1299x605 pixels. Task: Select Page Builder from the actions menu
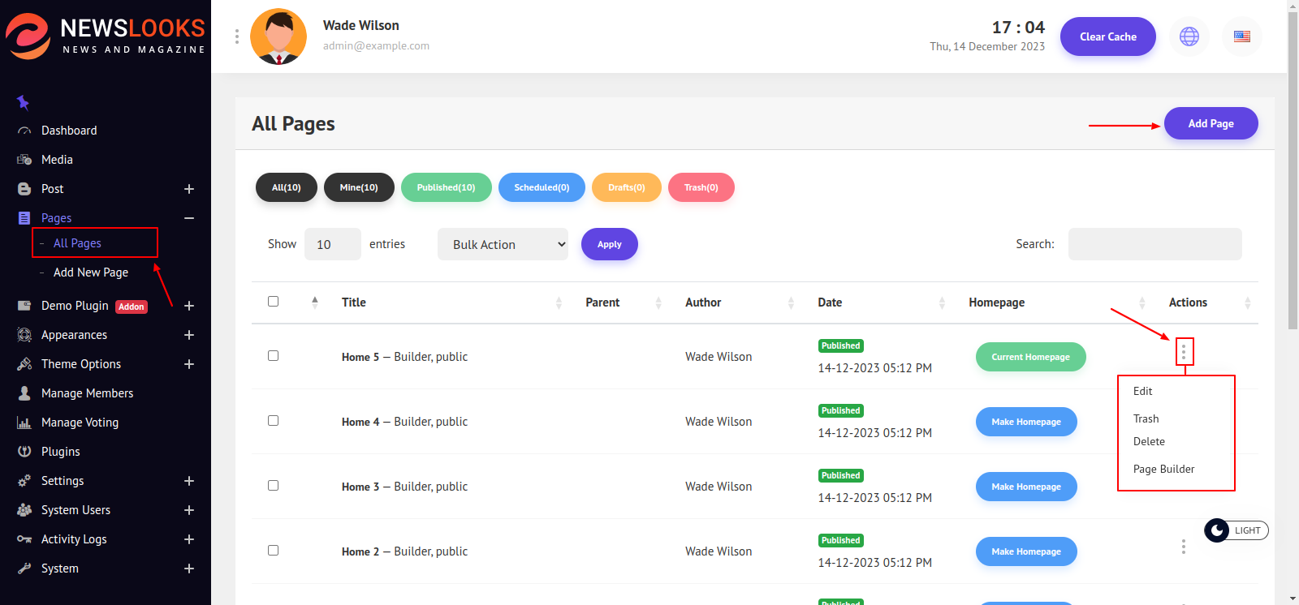click(x=1163, y=469)
